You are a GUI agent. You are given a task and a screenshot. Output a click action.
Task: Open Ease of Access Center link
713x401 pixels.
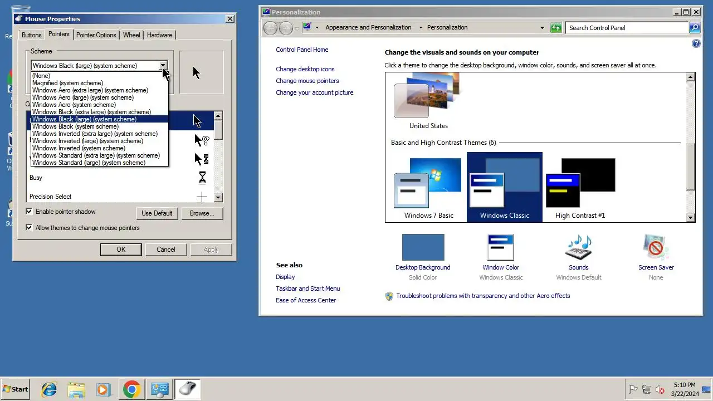pos(306,300)
